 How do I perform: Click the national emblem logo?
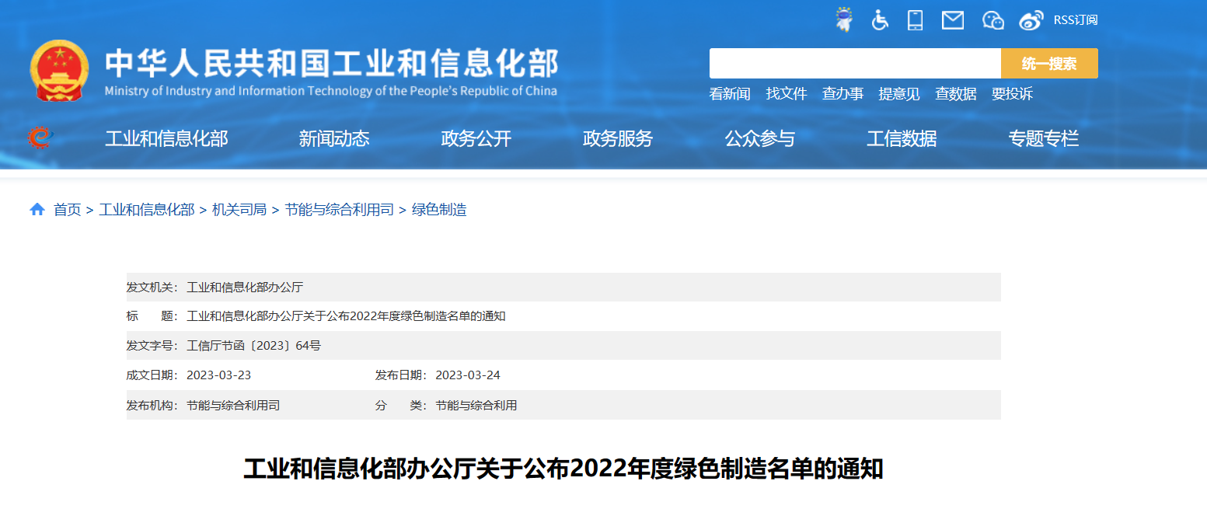point(59,70)
